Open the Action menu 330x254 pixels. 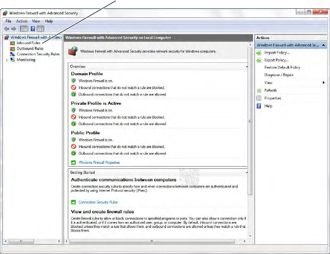[x=22, y=21]
